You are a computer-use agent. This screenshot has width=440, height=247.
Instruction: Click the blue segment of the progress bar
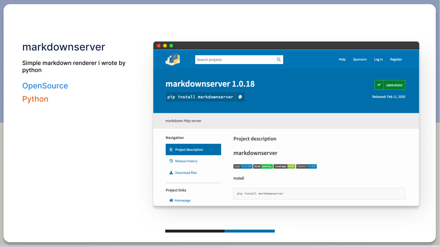pos(250,231)
